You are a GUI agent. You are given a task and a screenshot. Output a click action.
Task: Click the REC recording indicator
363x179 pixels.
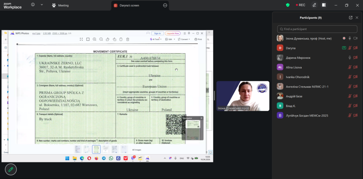coord(300,5)
